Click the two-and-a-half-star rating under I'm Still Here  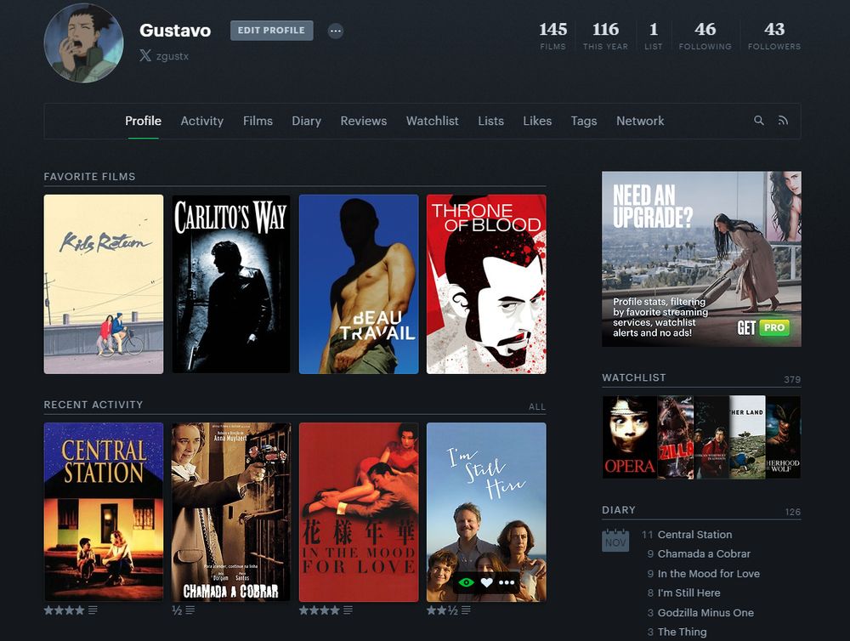coord(442,610)
